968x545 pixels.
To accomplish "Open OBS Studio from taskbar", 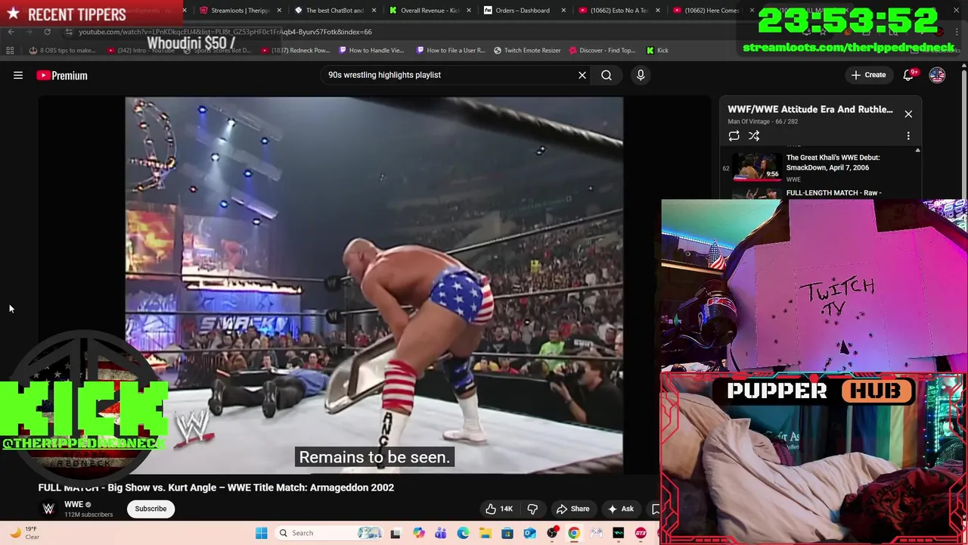I will click(552, 533).
